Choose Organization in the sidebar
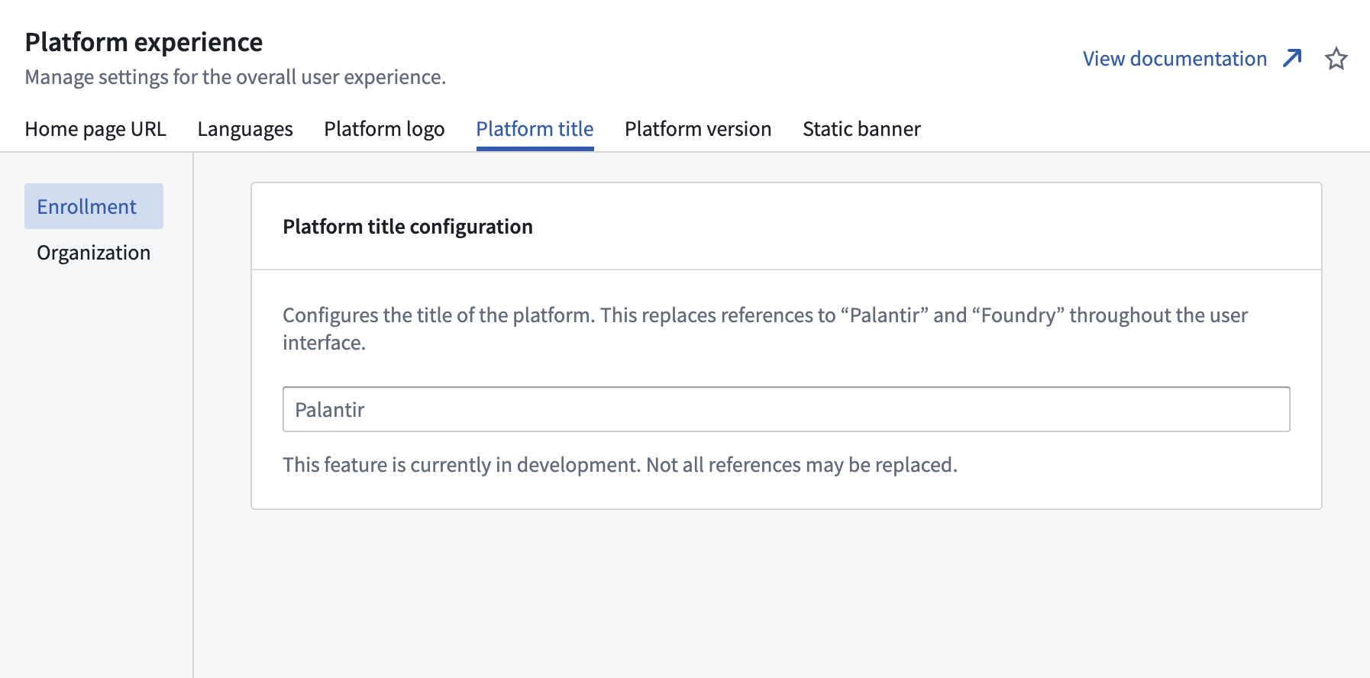Image resolution: width=1370 pixels, height=678 pixels. pos(94,253)
